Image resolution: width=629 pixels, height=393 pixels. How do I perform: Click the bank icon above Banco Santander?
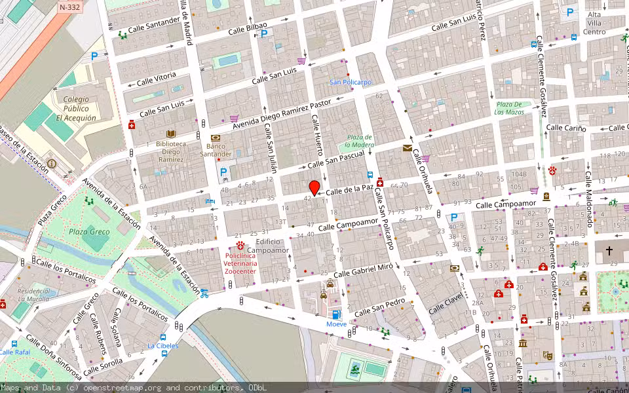[x=216, y=138]
